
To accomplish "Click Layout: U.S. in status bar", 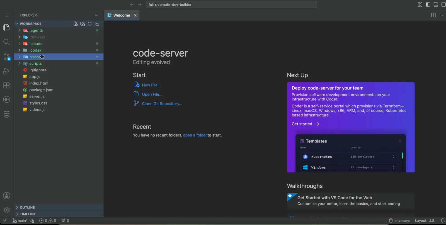I will tap(425, 221).
